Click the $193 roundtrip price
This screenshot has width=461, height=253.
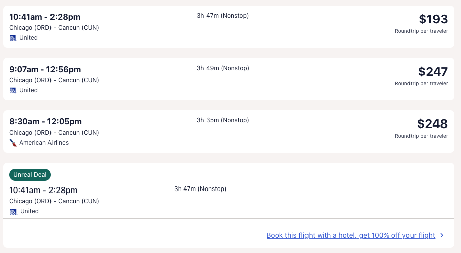pyautogui.click(x=433, y=19)
